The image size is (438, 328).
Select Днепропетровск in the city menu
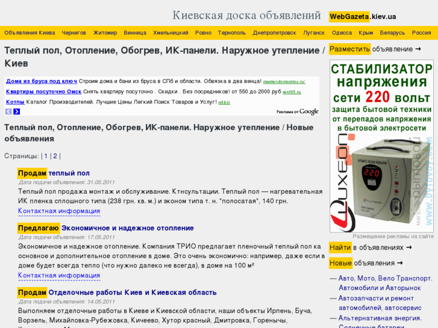click(x=274, y=32)
